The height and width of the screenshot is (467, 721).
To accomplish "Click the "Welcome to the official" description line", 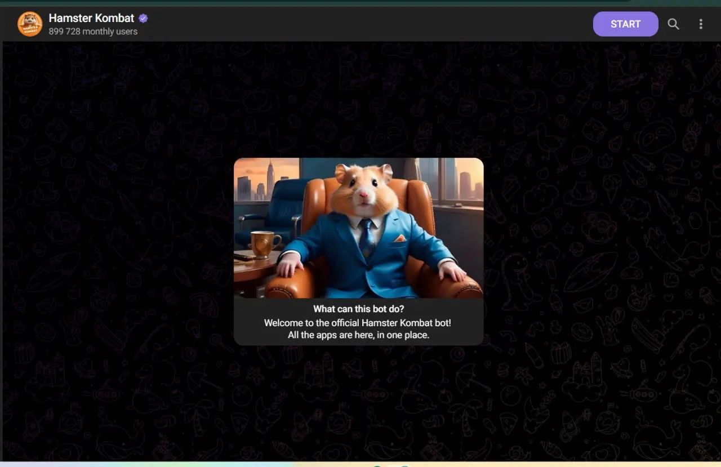I will coord(357,323).
